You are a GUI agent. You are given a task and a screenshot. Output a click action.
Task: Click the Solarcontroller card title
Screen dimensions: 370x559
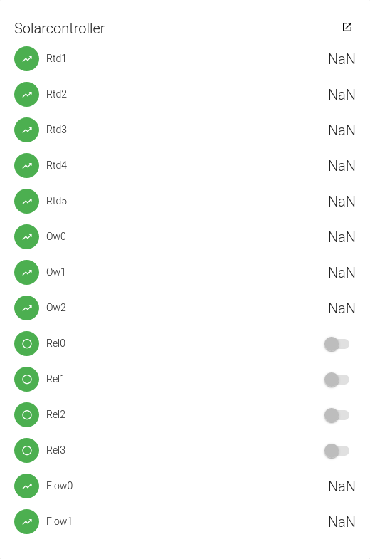point(60,28)
